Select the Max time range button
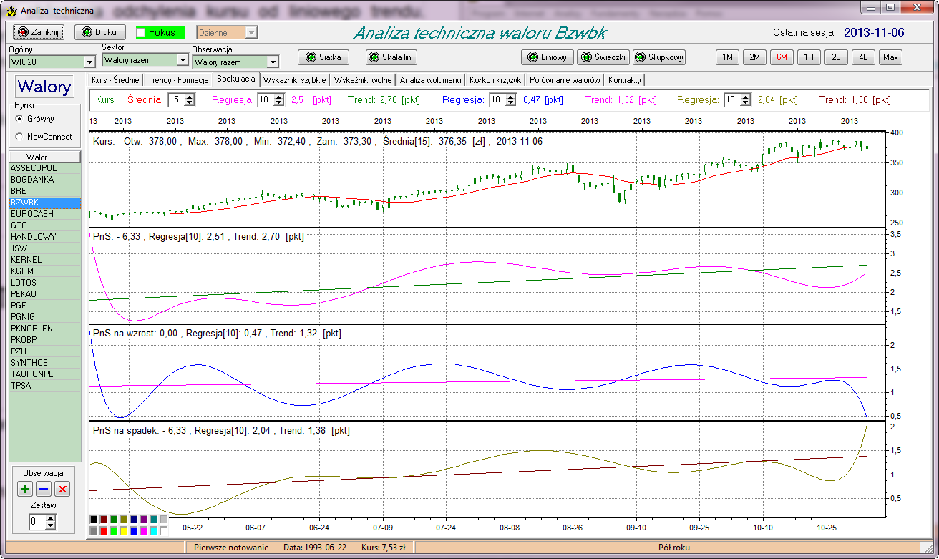Screen dimensions: 939x559 click(891, 57)
